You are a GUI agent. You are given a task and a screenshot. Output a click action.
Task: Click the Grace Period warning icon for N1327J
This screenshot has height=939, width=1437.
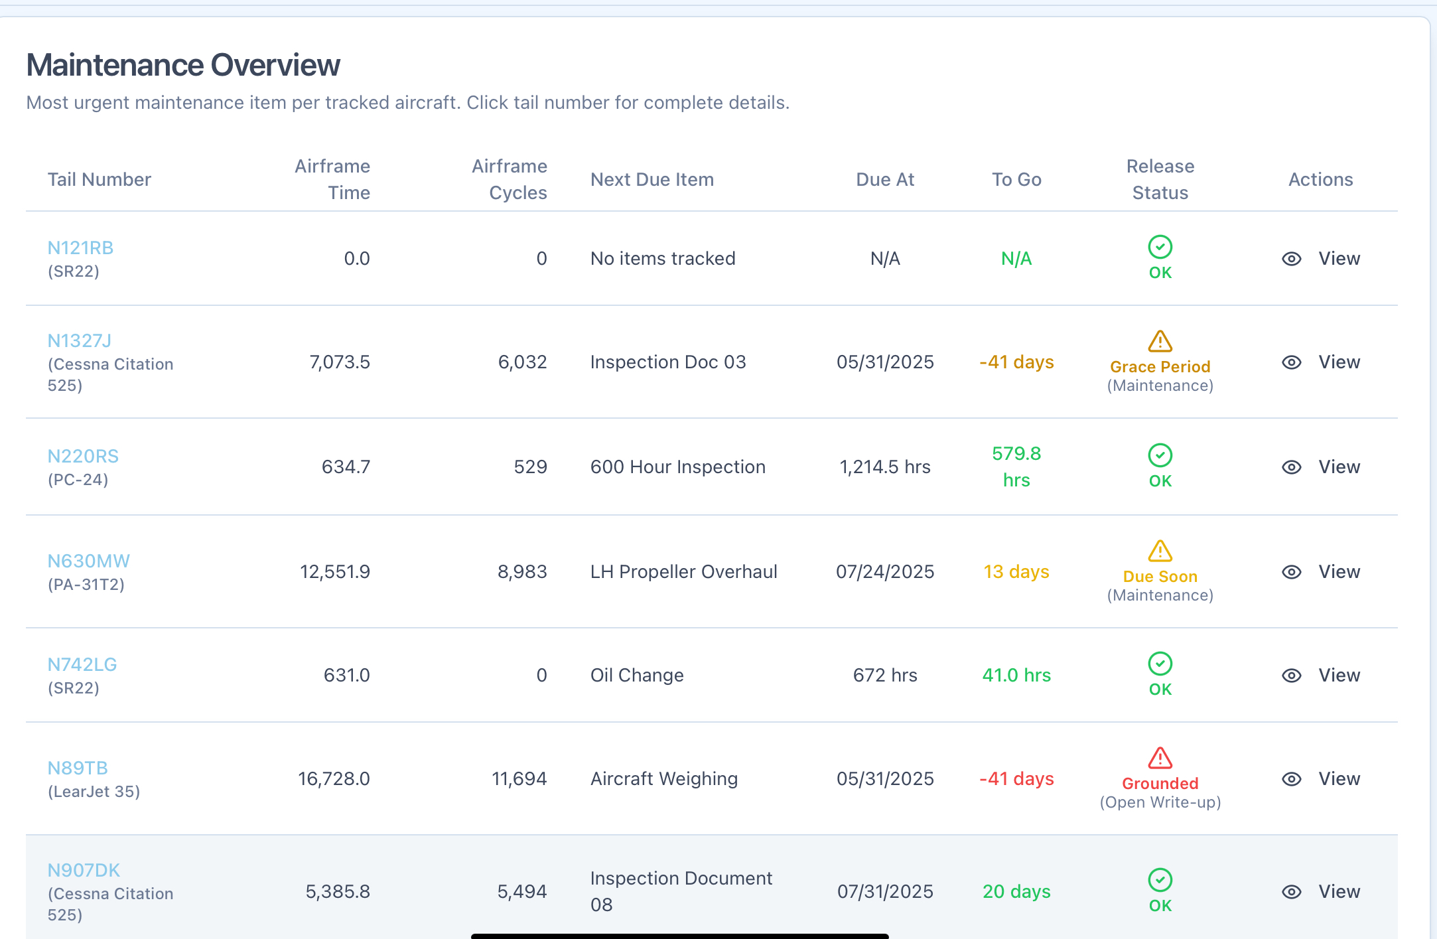[1160, 342]
